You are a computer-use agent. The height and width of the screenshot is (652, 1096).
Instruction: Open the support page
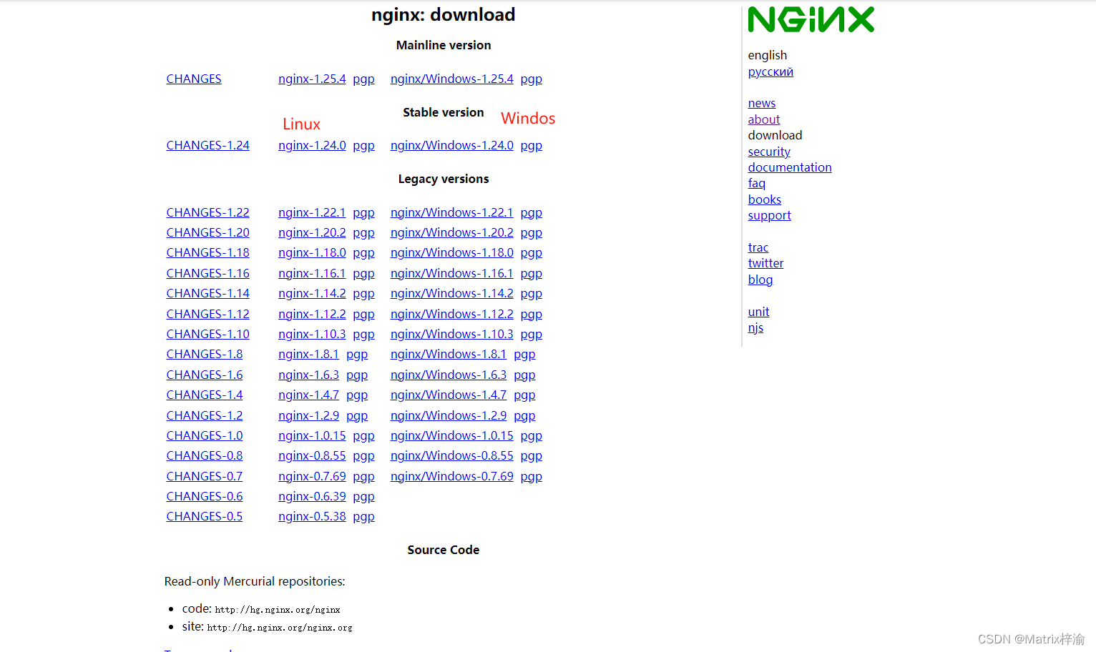770,216
